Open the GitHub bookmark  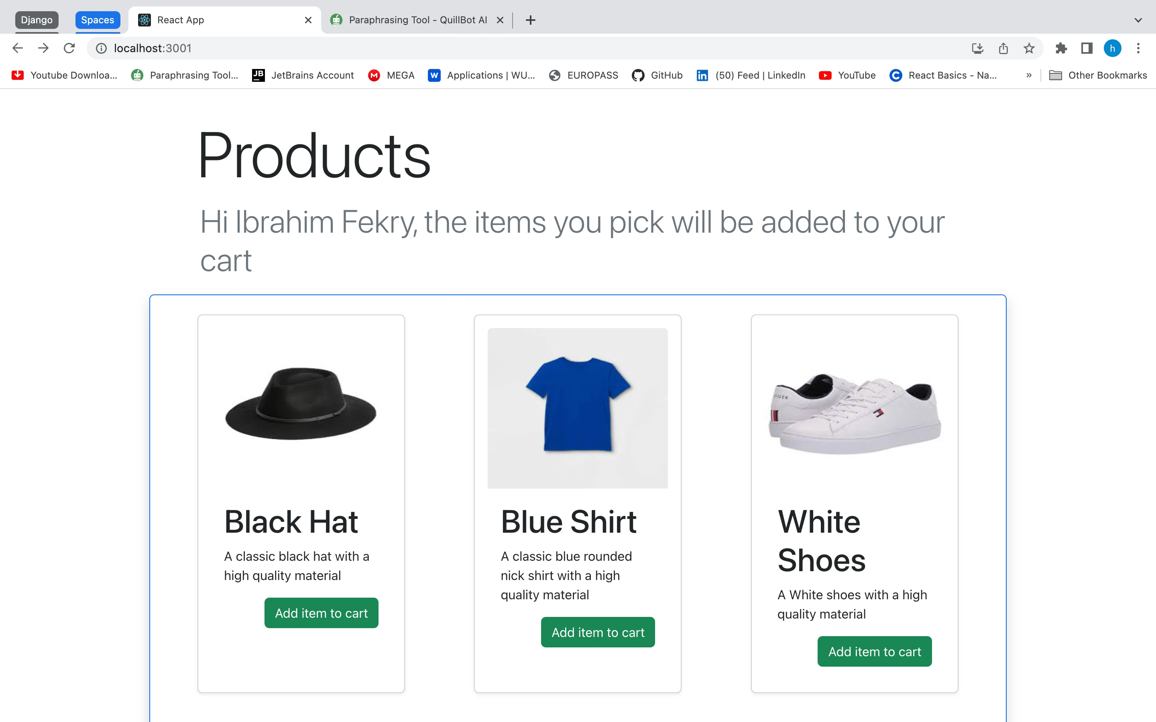657,75
